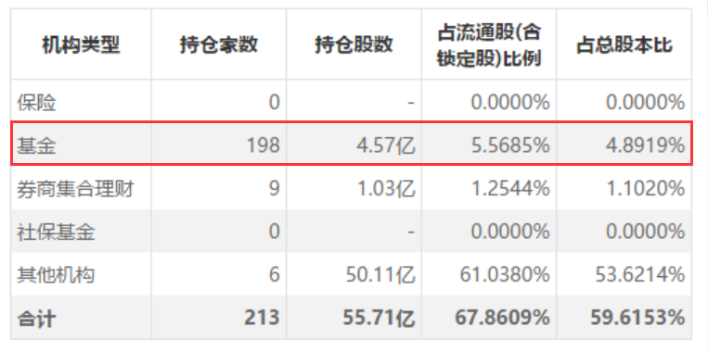The image size is (708, 352).
Task: Click 保险 row's 占流通股 0.0000% cell
Action: point(510,103)
